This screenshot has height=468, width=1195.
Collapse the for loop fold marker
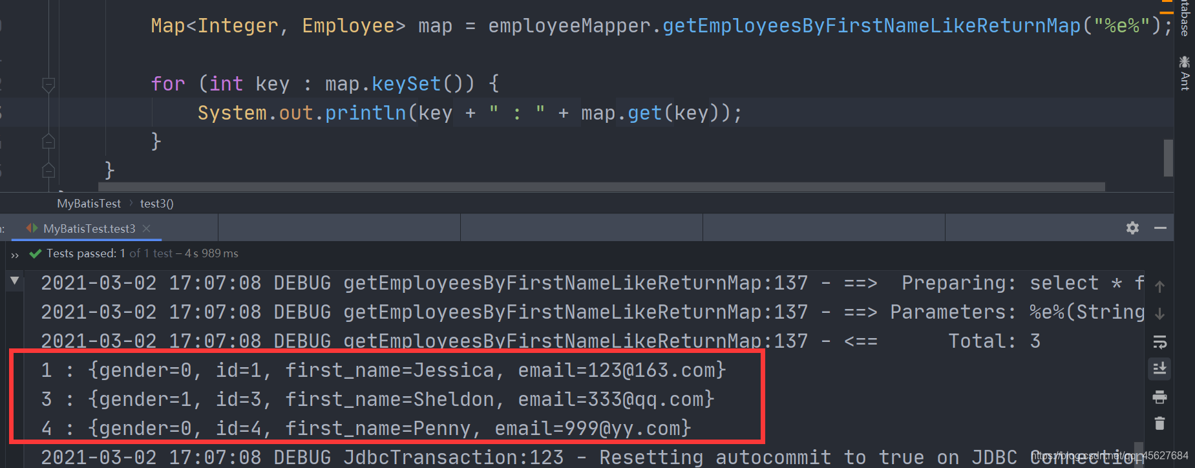(48, 84)
